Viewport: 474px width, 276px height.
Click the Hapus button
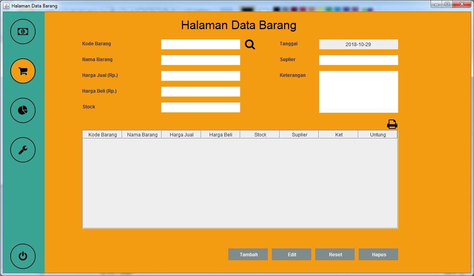378,254
